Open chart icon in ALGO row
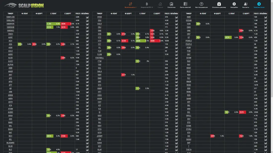 [87, 58]
